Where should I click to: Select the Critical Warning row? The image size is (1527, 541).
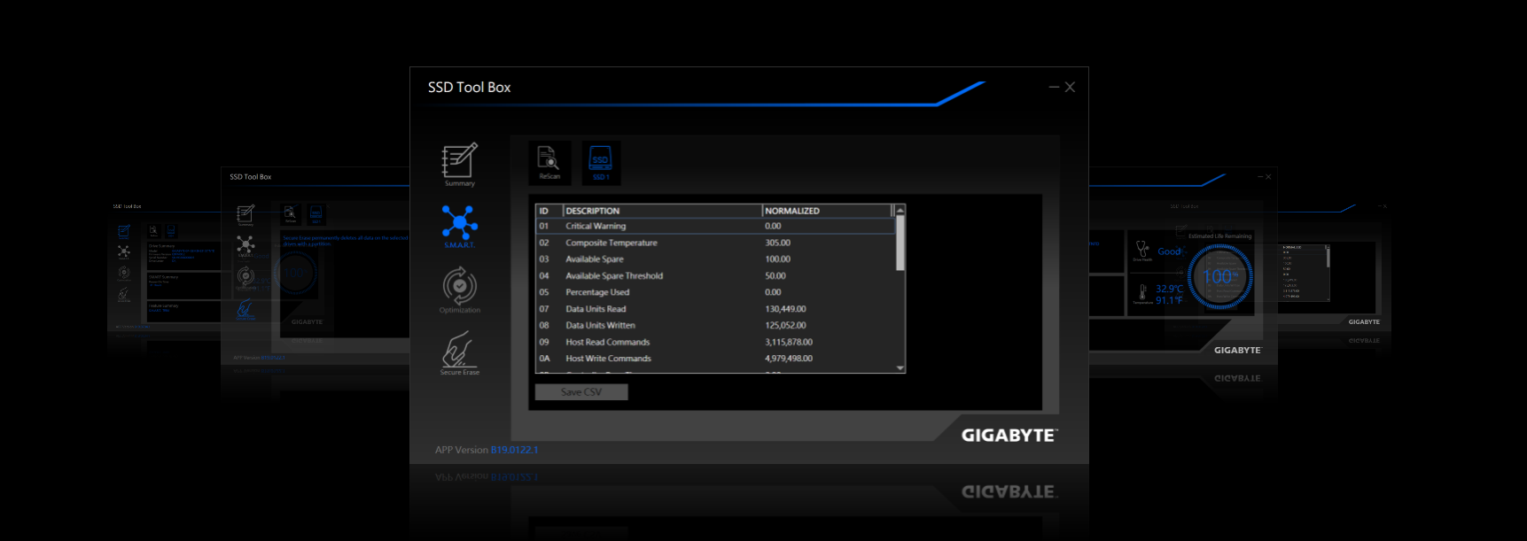[714, 227]
